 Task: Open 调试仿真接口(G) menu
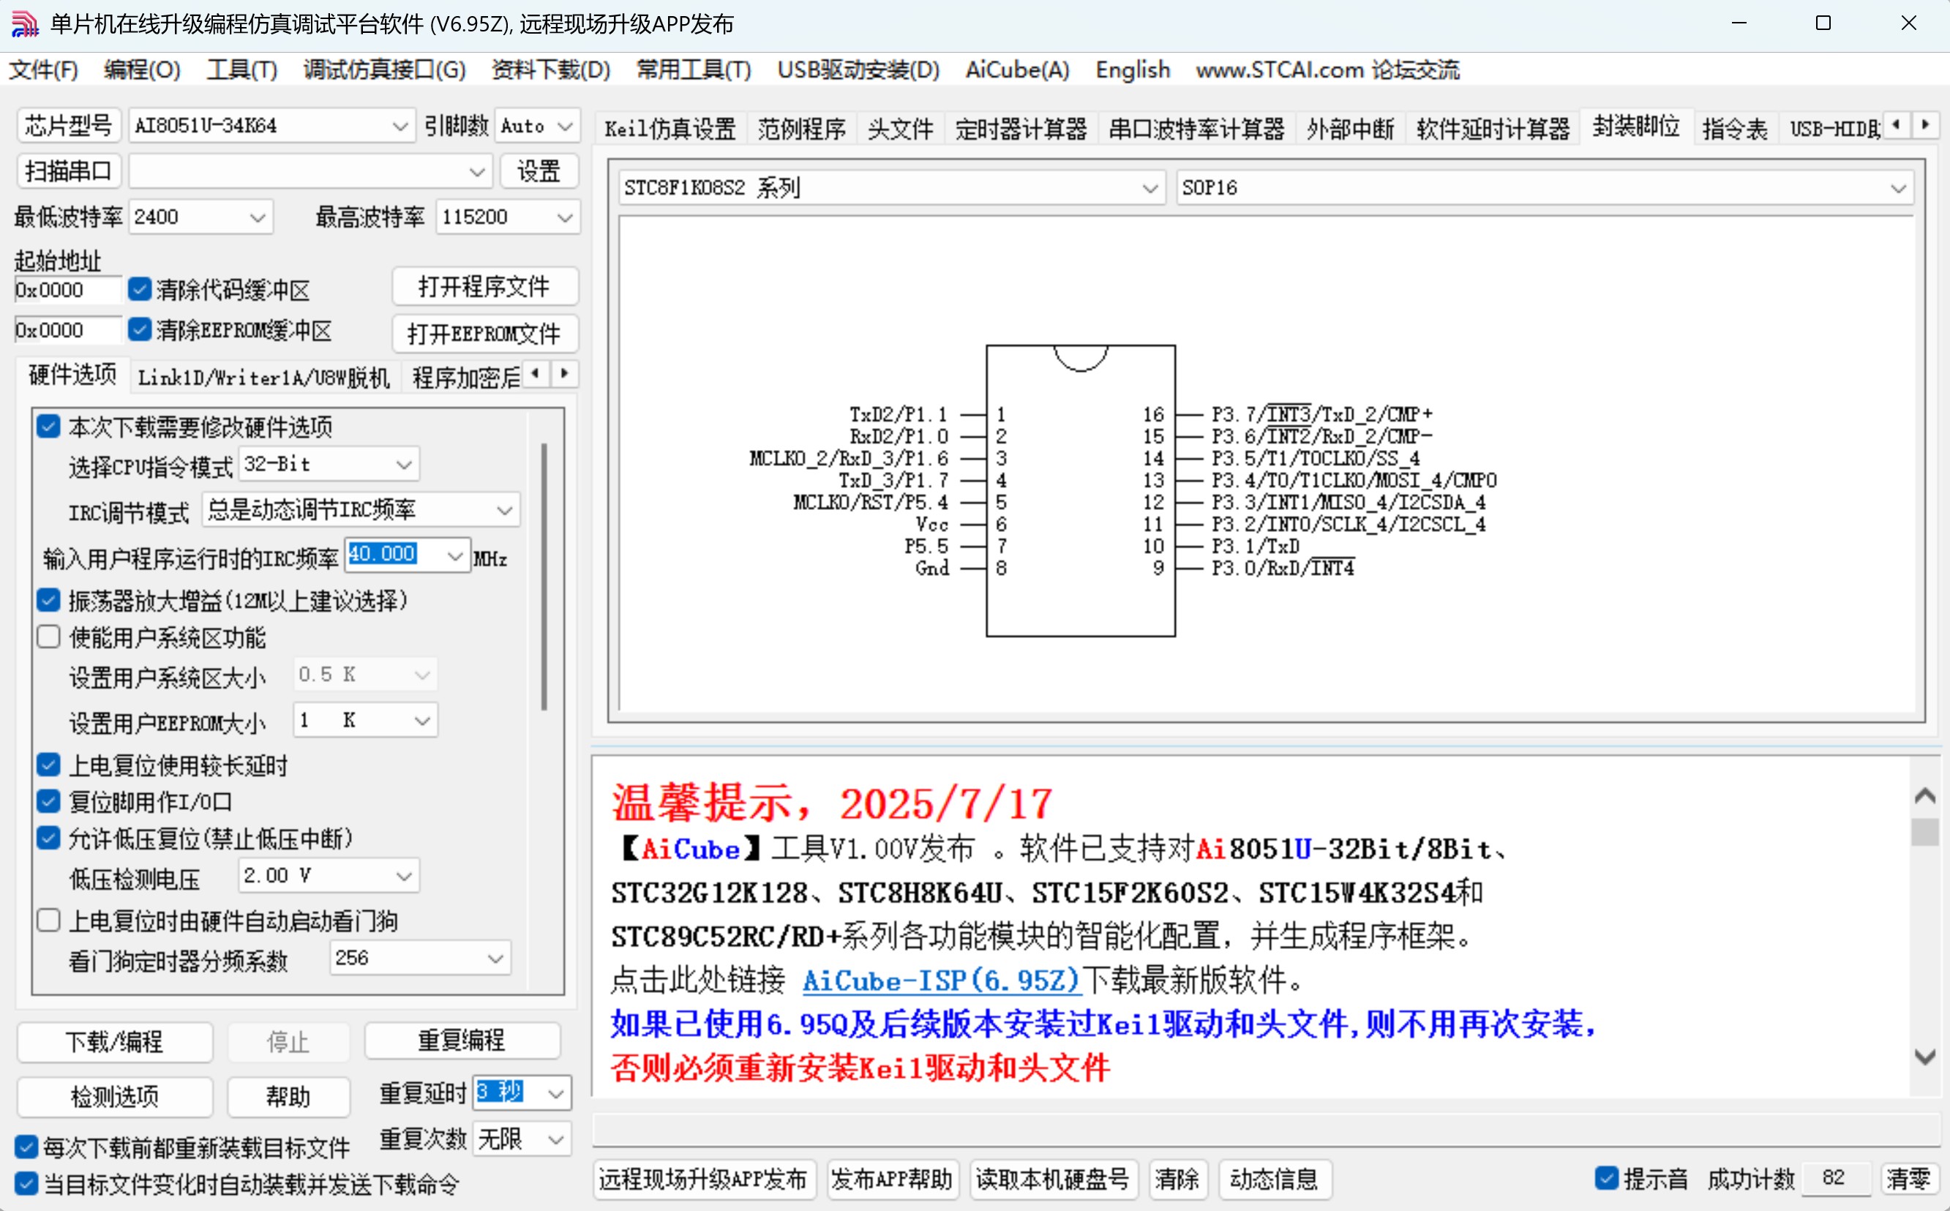pyautogui.click(x=384, y=70)
